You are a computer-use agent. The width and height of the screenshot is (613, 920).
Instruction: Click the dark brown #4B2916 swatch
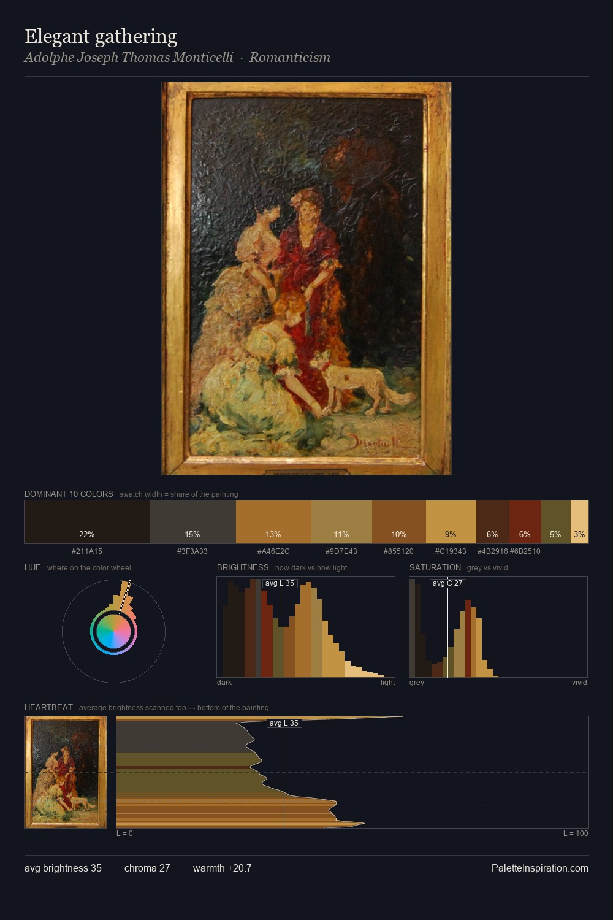(492, 522)
